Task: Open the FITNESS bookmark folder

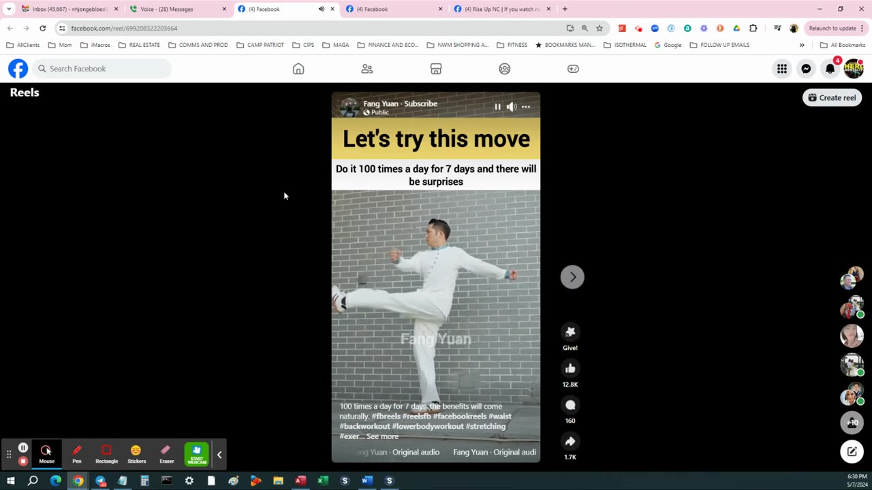Action: 512,45
